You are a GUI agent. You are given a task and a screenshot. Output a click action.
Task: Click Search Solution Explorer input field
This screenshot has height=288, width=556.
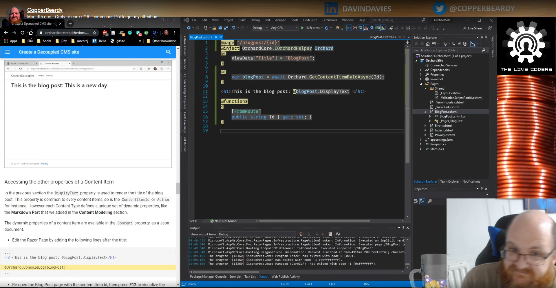tap(447, 50)
